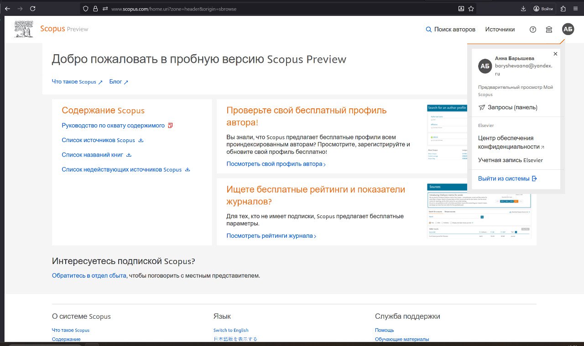Switch interface to English
584x346 pixels.
[x=230, y=330]
